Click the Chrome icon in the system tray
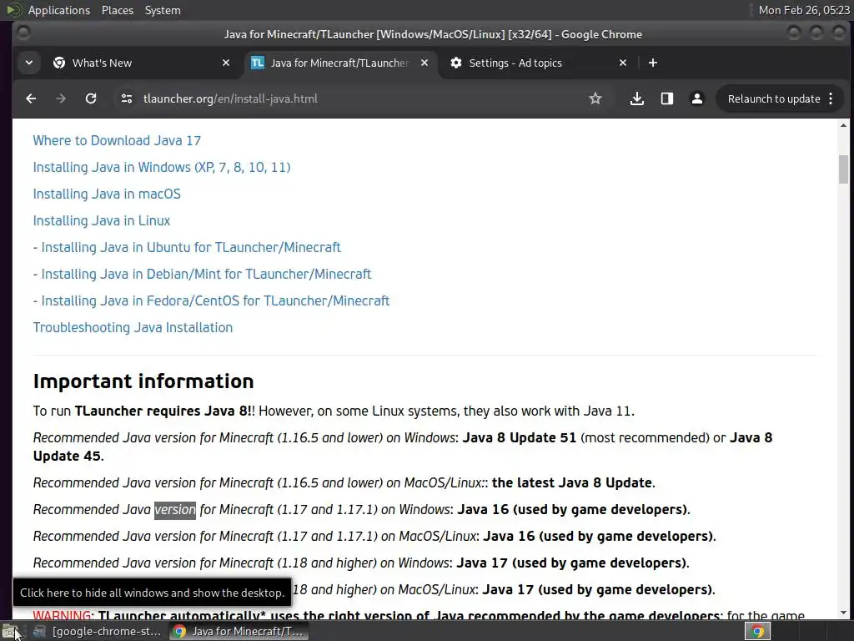The image size is (854, 641). point(757,632)
